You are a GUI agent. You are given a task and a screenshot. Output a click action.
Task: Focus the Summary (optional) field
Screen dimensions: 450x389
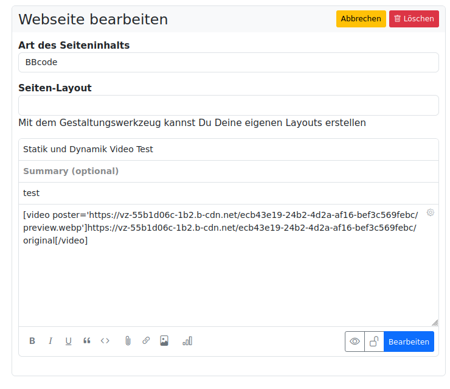pyautogui.click(x=228, y=171)
